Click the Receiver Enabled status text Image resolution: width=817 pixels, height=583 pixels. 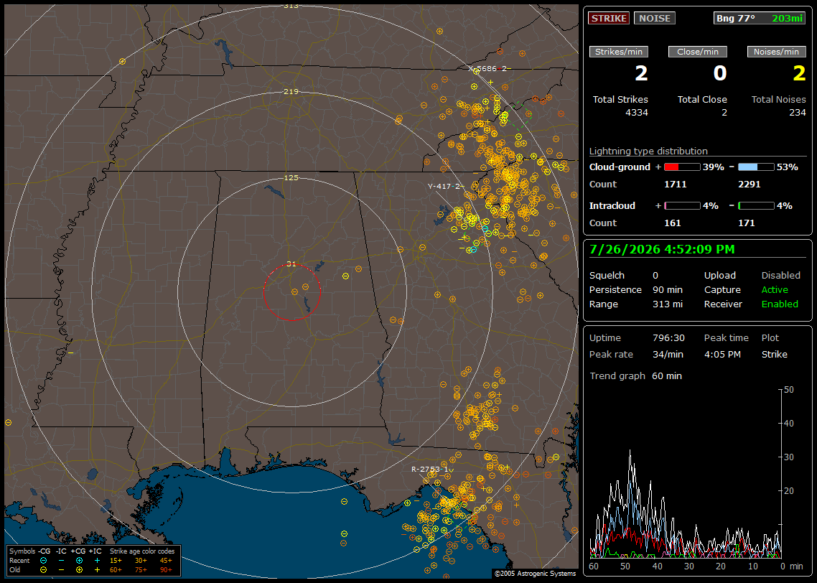[x=780, y=304]
